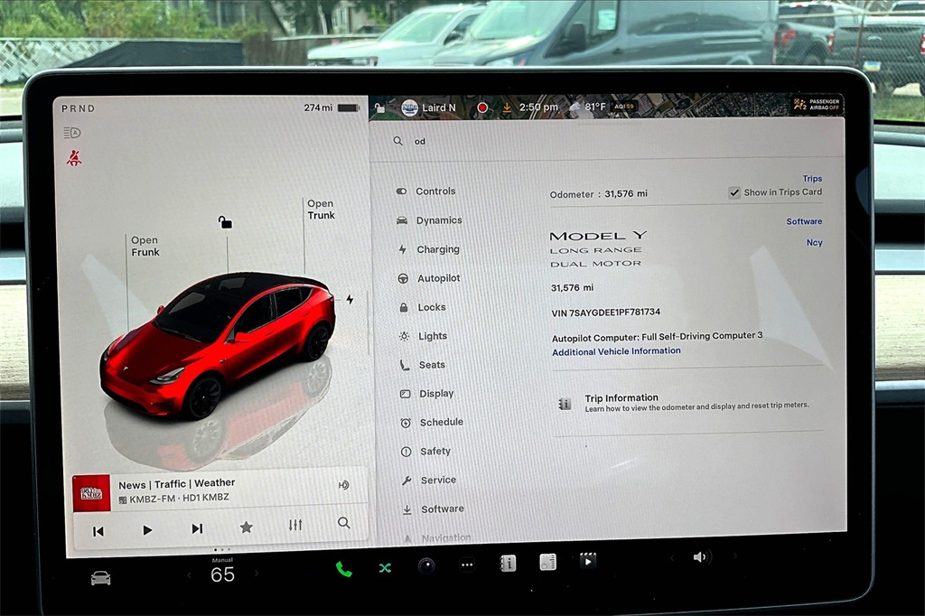
Task: Search media with the magnifier icon
Action: click(343, 524)
